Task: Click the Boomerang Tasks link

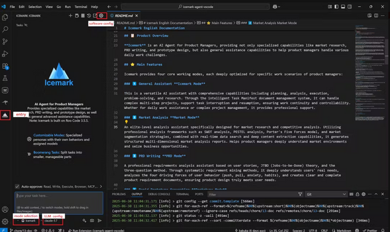Action: (46, 152)
